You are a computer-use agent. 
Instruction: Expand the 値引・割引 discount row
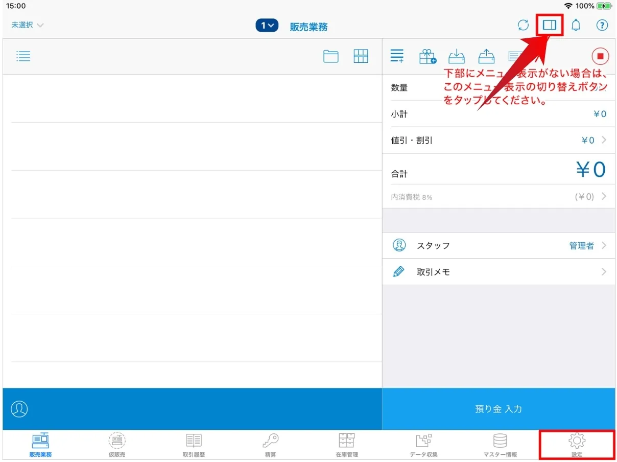tap(498, 140)
